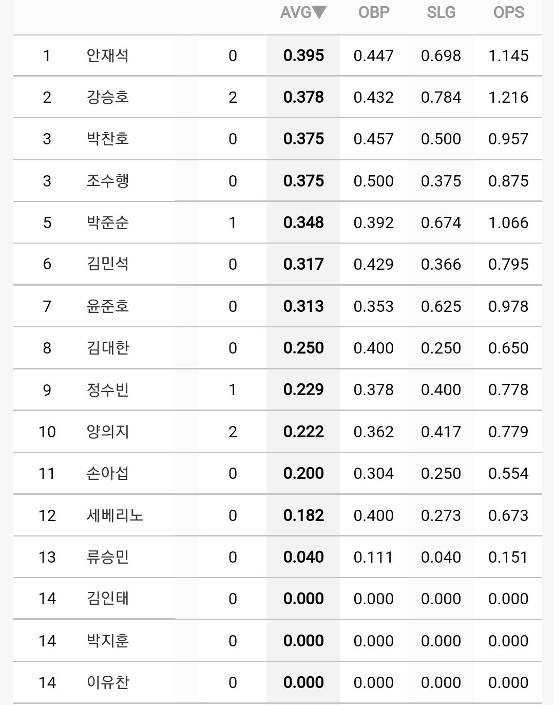Sort by the SLG column header
The width and height of the screenshot is (554, 705).
441,12
